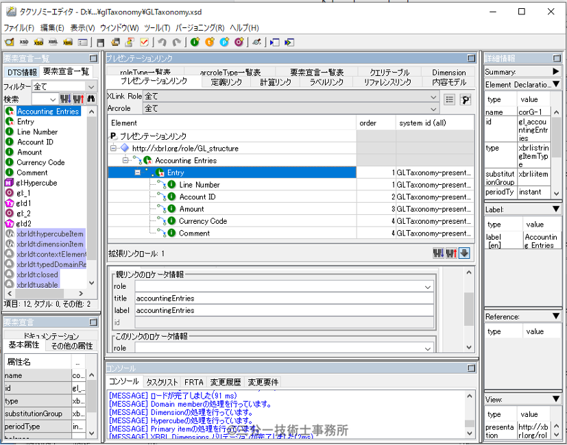This screenshot has width=567, height=445.
Task: Collapse the Reference section
Action: click(556, 316)
